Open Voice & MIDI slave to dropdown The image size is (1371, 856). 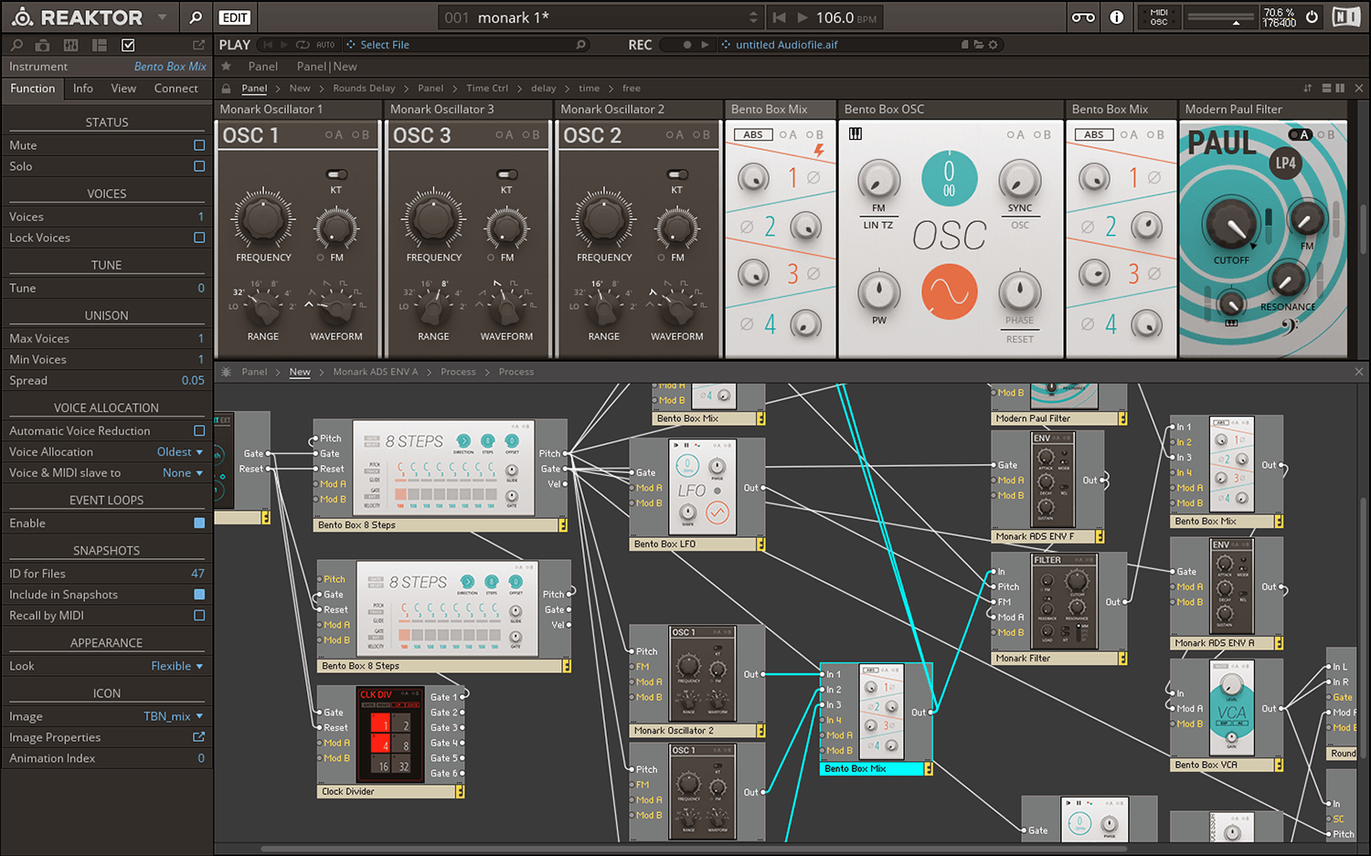(183, 472)
